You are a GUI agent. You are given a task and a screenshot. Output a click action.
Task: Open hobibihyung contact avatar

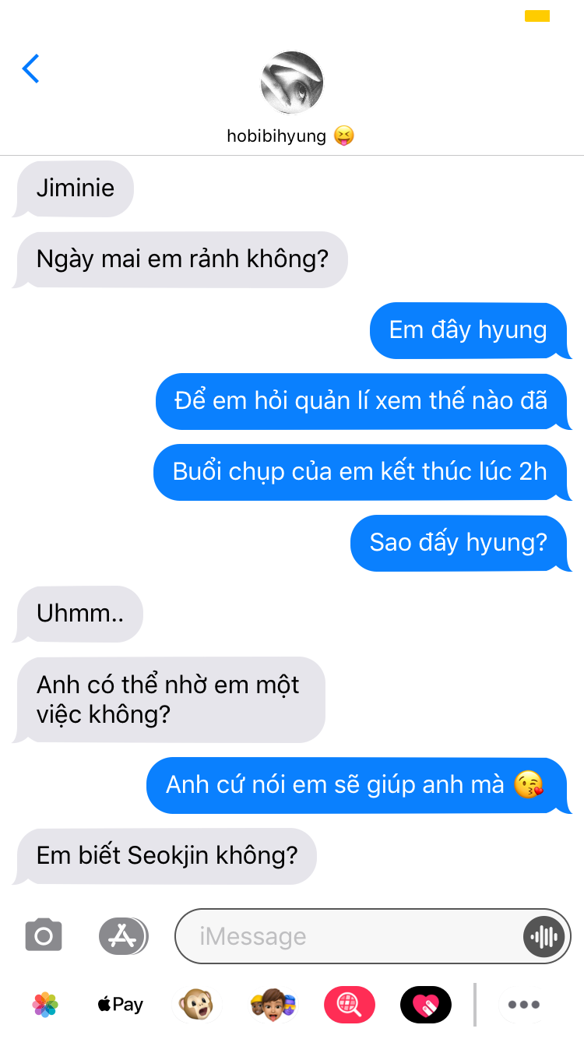tap(291, 83)
